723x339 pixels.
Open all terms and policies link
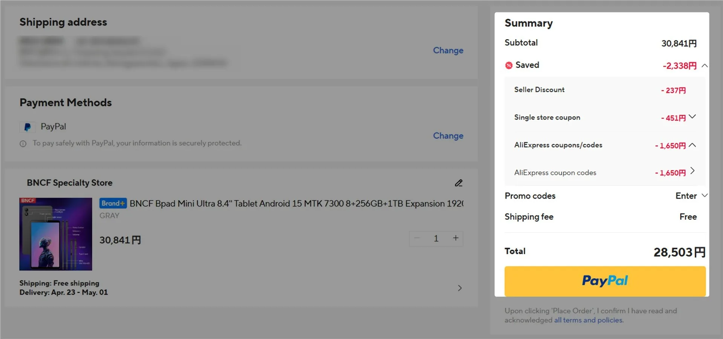pos(589,320)
